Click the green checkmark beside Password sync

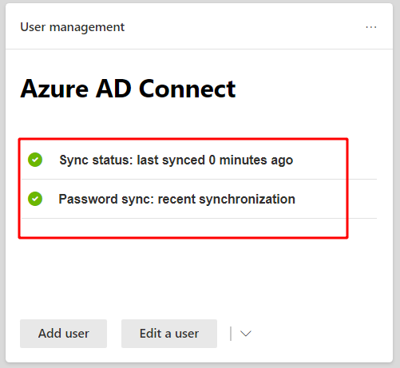click(35, 199)
